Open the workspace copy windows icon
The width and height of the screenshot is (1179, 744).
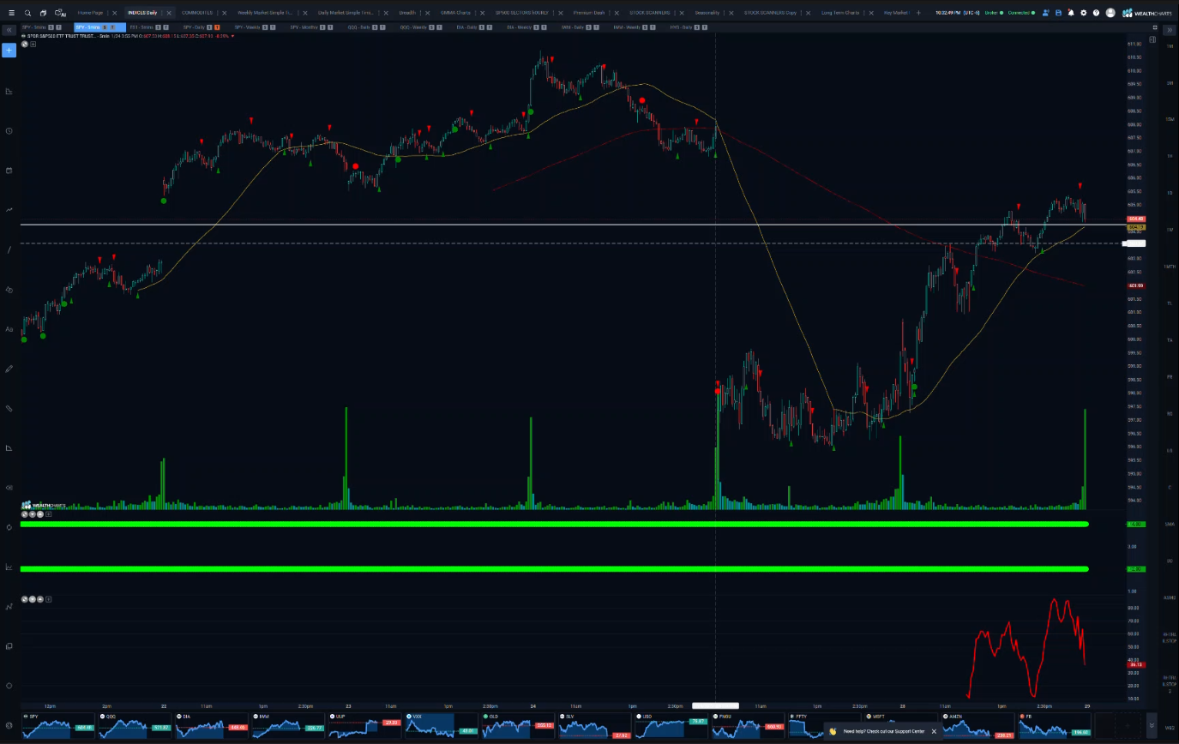pyautogui.click(x=43, y=13)
